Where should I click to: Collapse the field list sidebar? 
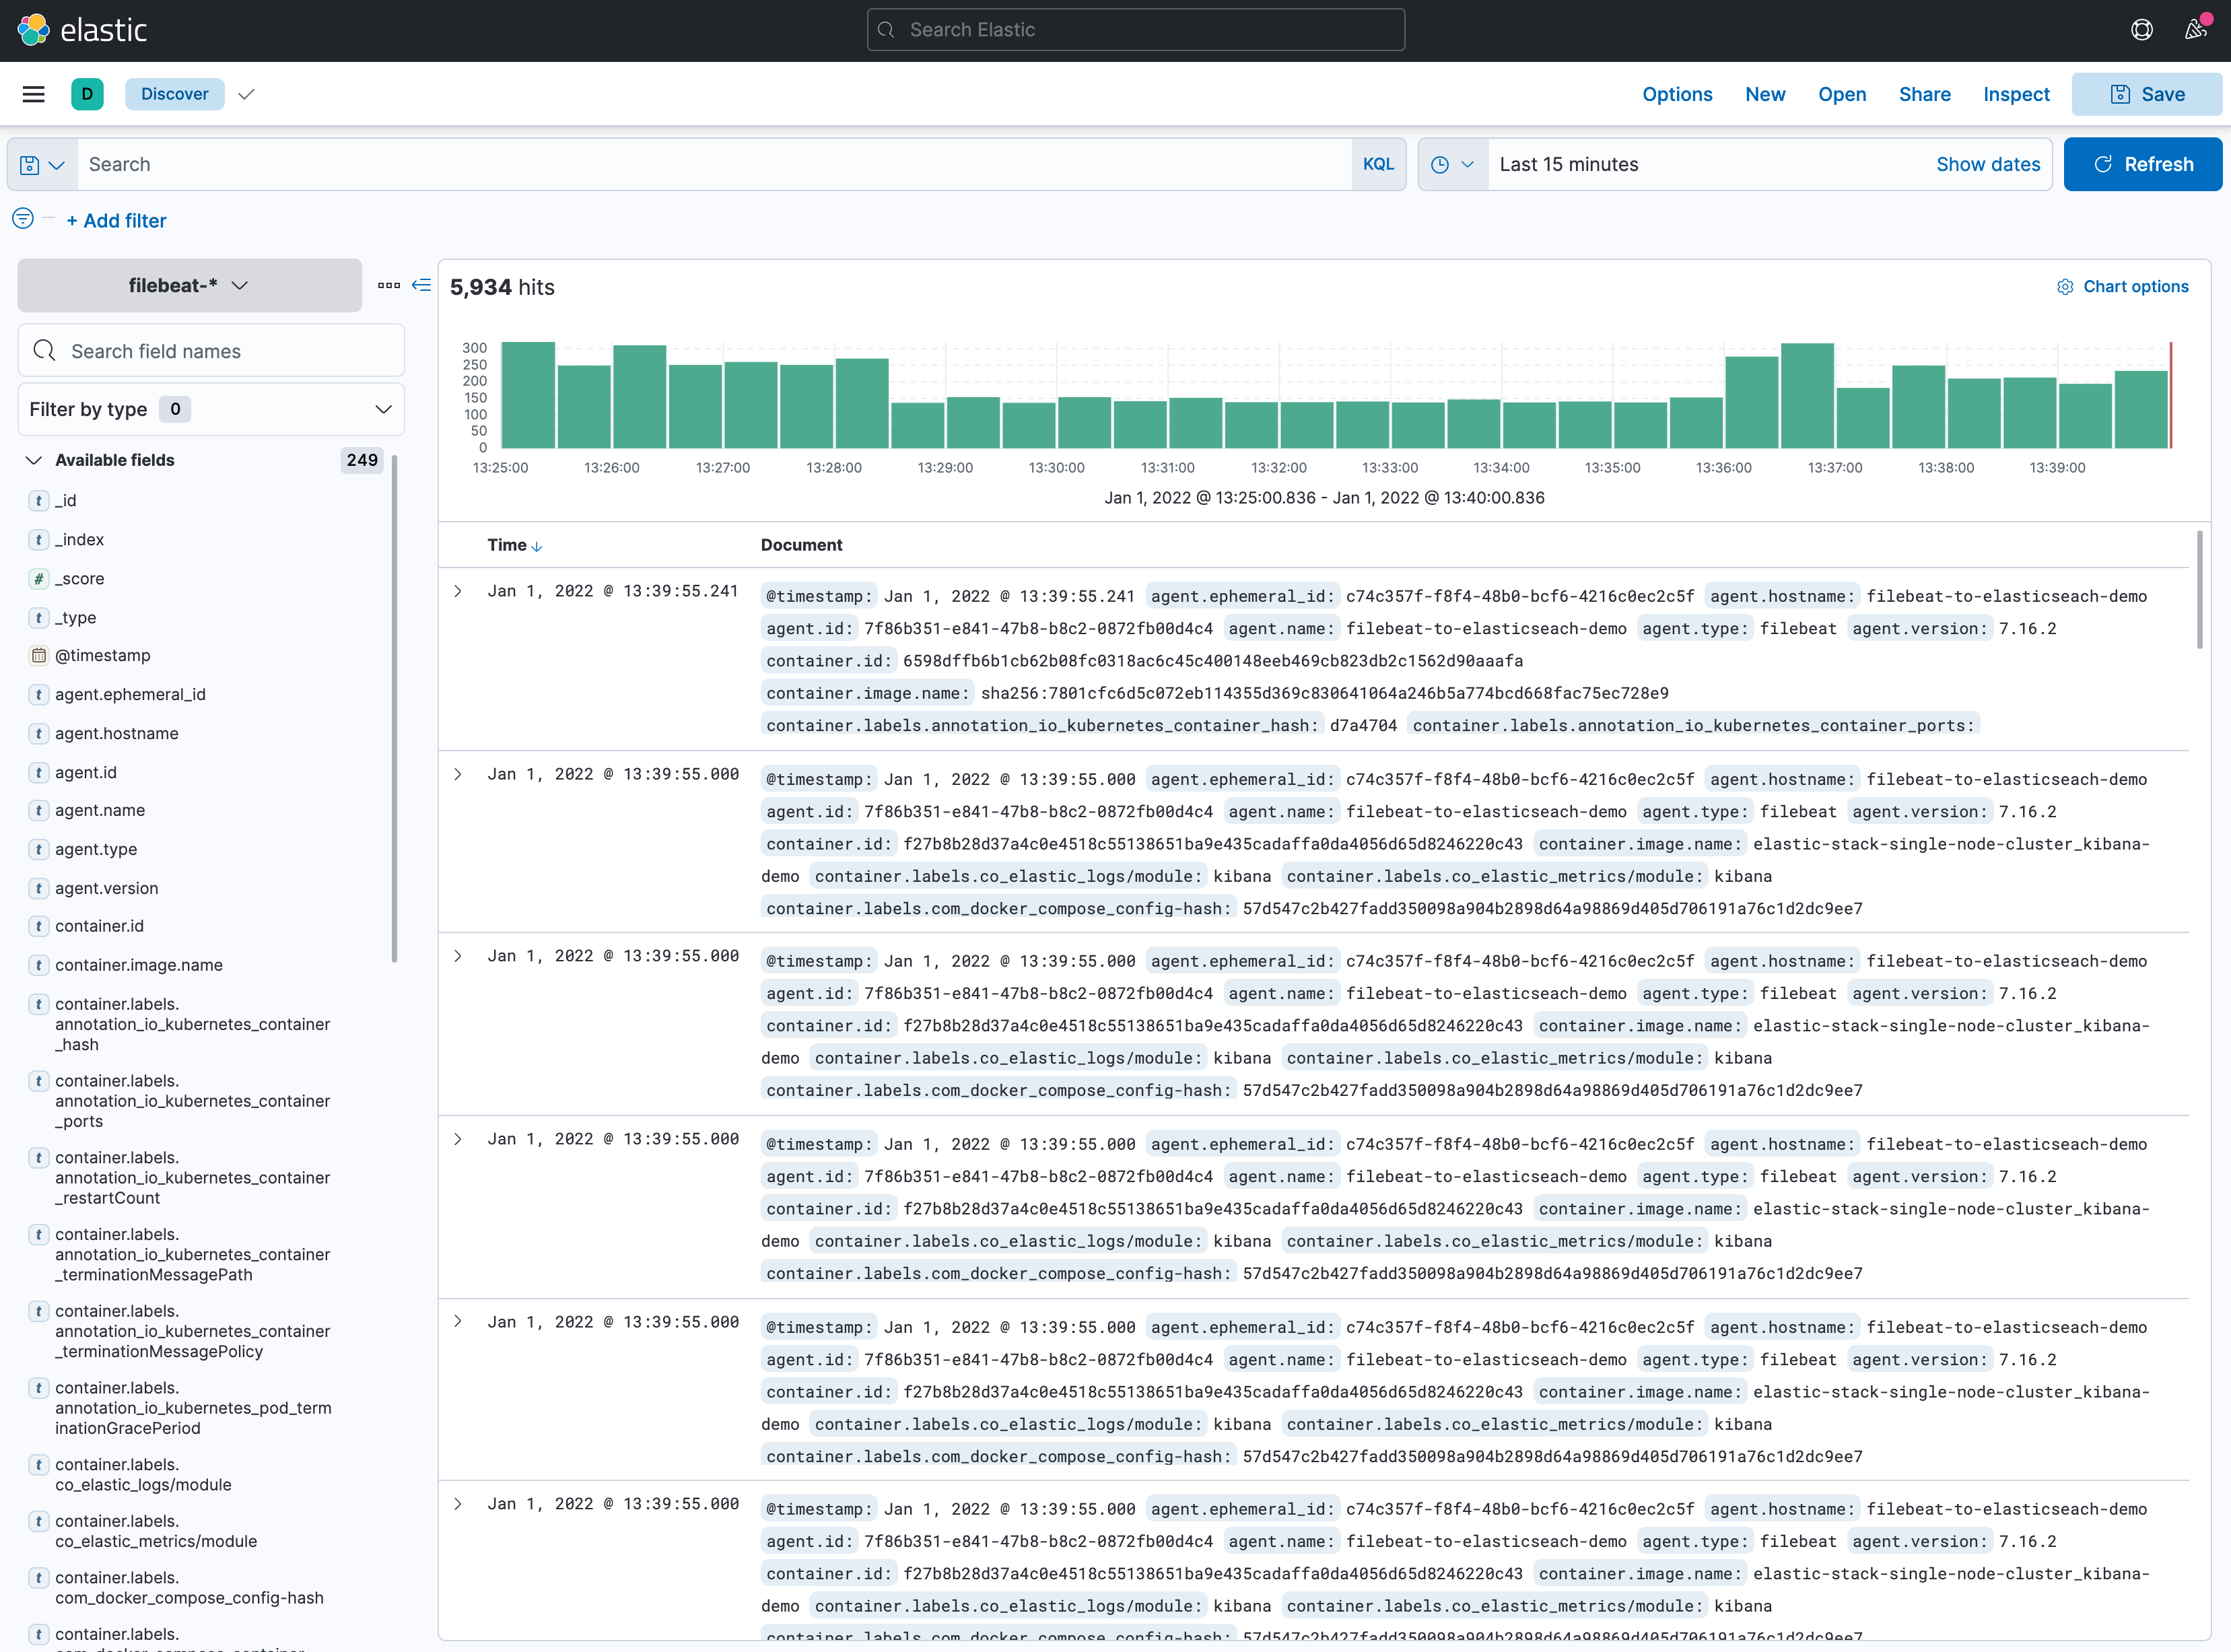[422, 286]
